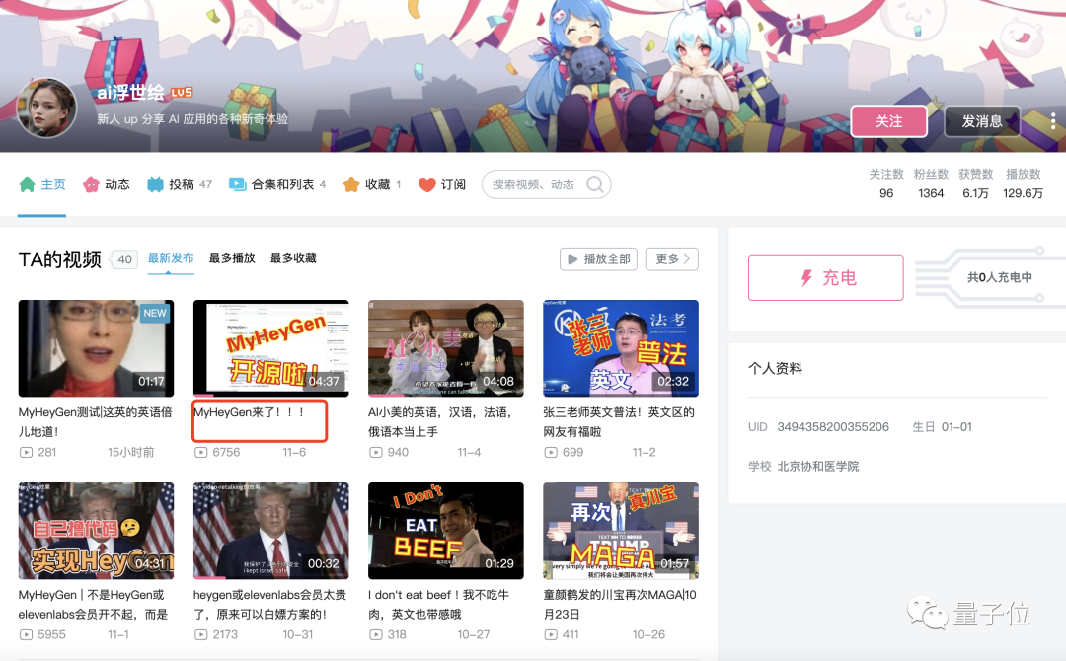Open the three-dot more options menu

click(1052, 121)
